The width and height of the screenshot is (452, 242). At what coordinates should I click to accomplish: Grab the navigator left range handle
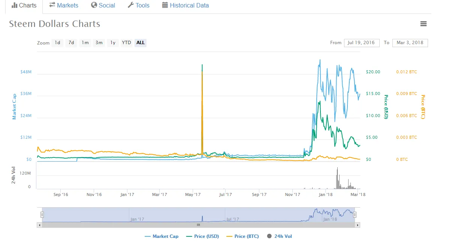(x=42, y=215)
